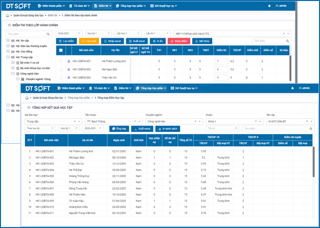Screen dimensions: 320x228
Task: Clear the MD11-Chế tạo phôi hàn selection
Action: (x=284, y=34)
